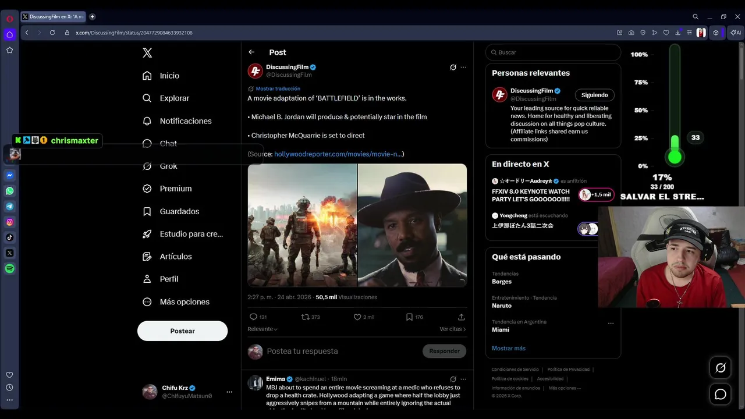The width and height of the screenshot is (745, 419).
Task: Open Artículos in navigation
Action: click(x=168, y=256)
